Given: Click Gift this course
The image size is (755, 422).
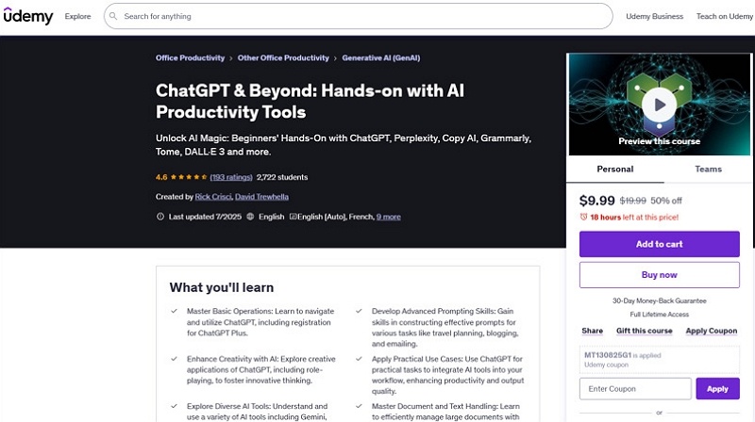Looking at the screenshot, I should pos(645,331).
